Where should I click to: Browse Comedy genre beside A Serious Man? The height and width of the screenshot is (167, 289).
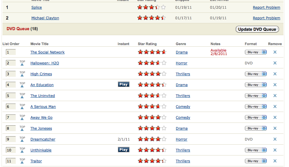(x=183, y=107)
